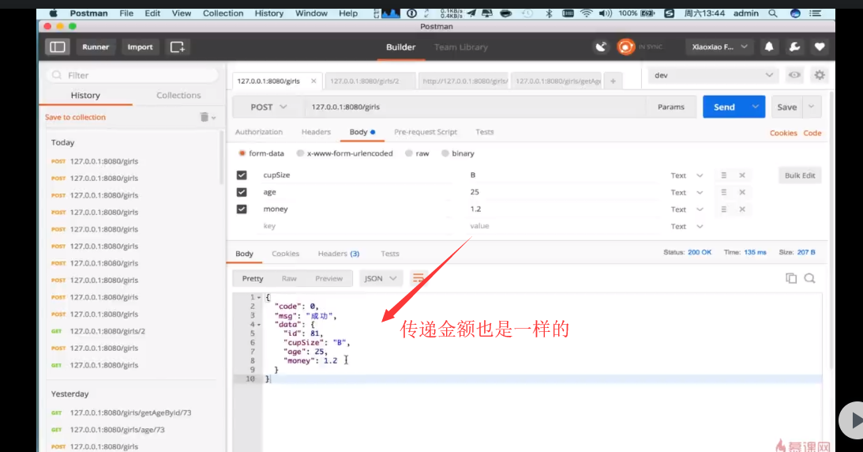Viewport: 863px width, 452px height.
Task: Toggle line wrap icon in response
Action: click(x=418, y=278)
